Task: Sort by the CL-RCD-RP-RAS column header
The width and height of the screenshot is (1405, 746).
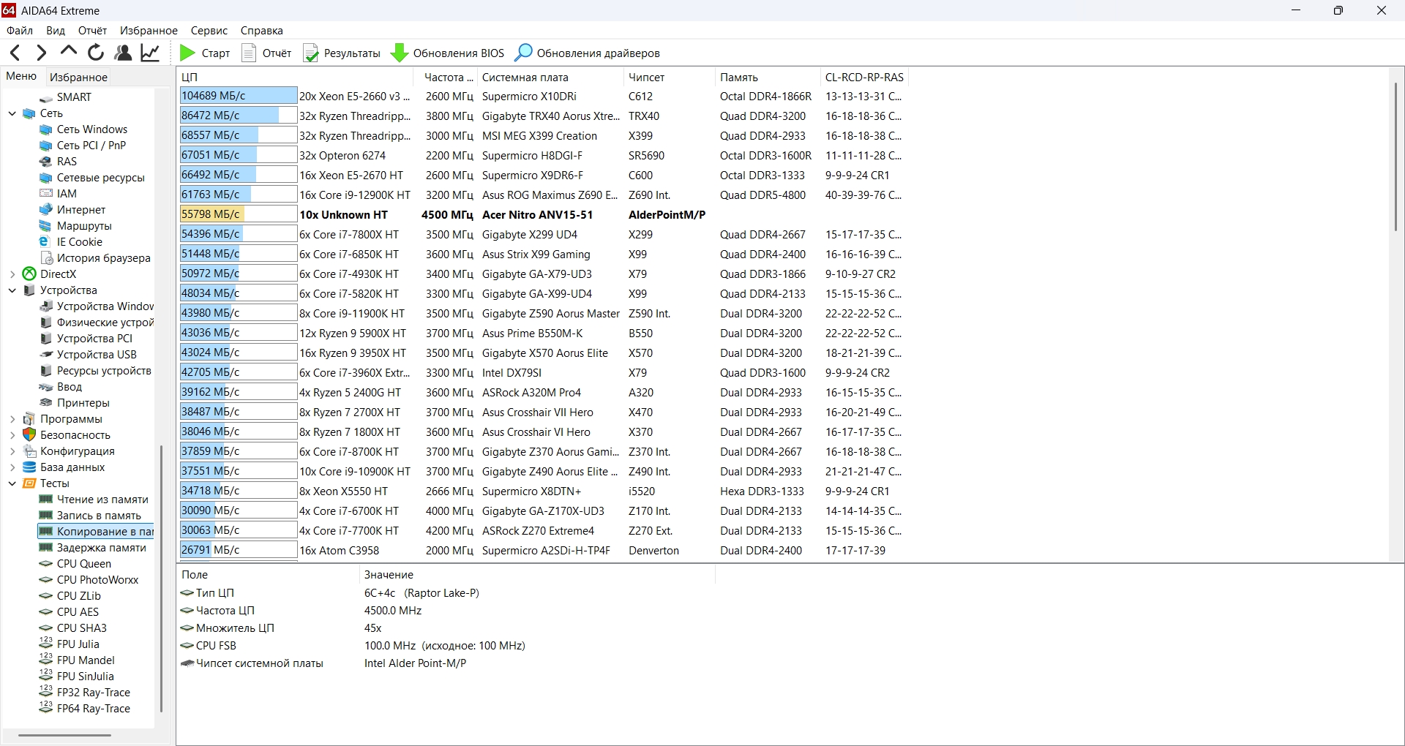Action: [x=864, y=77]
